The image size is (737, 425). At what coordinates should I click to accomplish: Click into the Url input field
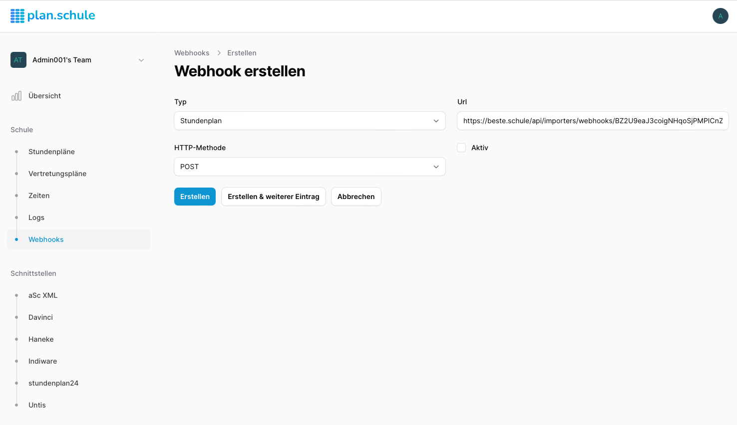(593, 121)
